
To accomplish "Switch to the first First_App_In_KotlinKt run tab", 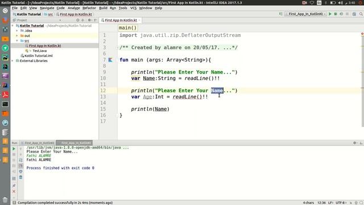I will click(x=38, y=143).
